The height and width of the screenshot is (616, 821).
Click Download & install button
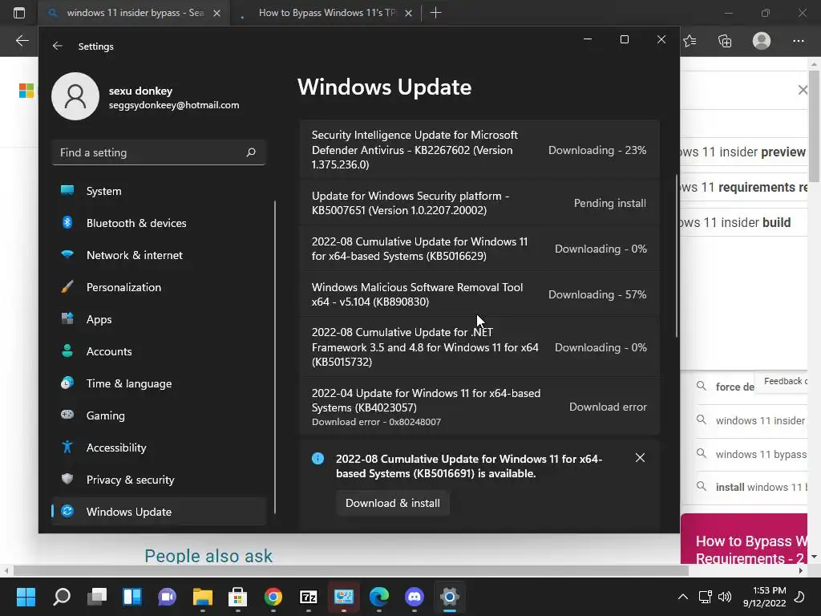coord(393,504)
